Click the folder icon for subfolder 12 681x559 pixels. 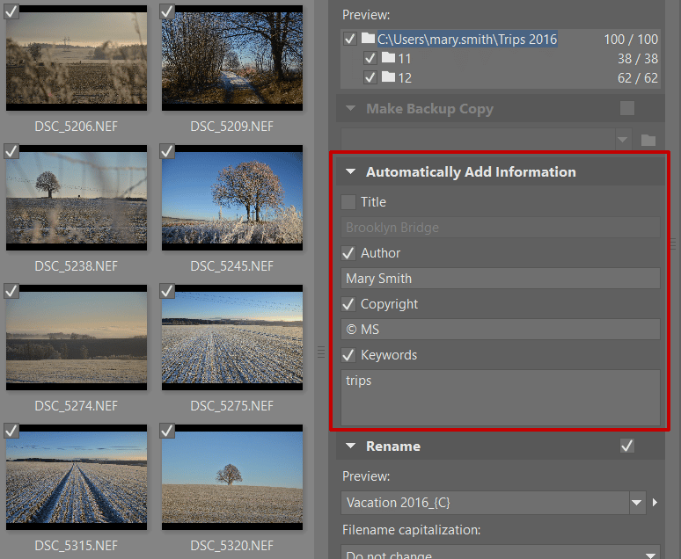[388, 76]
